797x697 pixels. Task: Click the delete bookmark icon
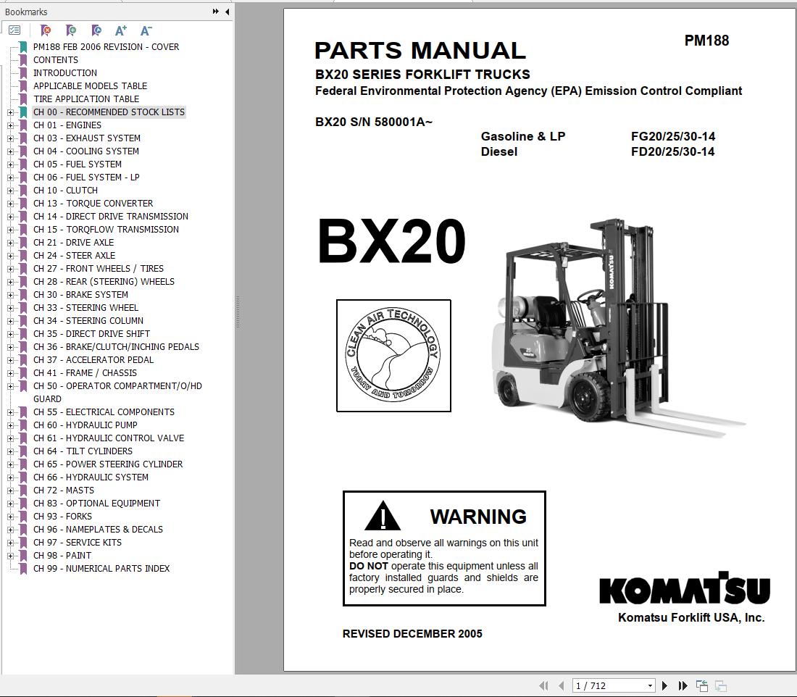click(x=45, y=30)
